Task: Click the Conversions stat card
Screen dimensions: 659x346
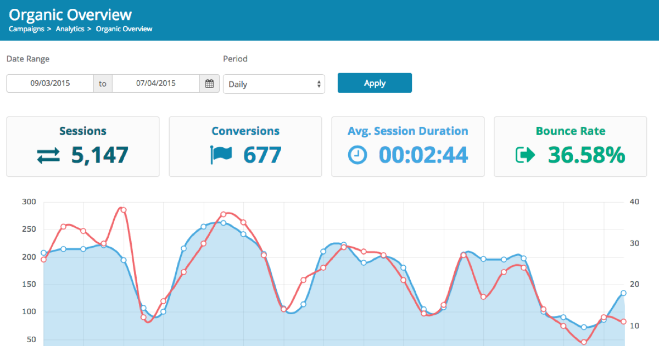Action: tap(245, 146)
